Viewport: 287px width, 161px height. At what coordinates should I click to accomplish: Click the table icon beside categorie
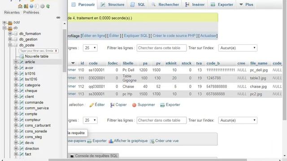22,85
